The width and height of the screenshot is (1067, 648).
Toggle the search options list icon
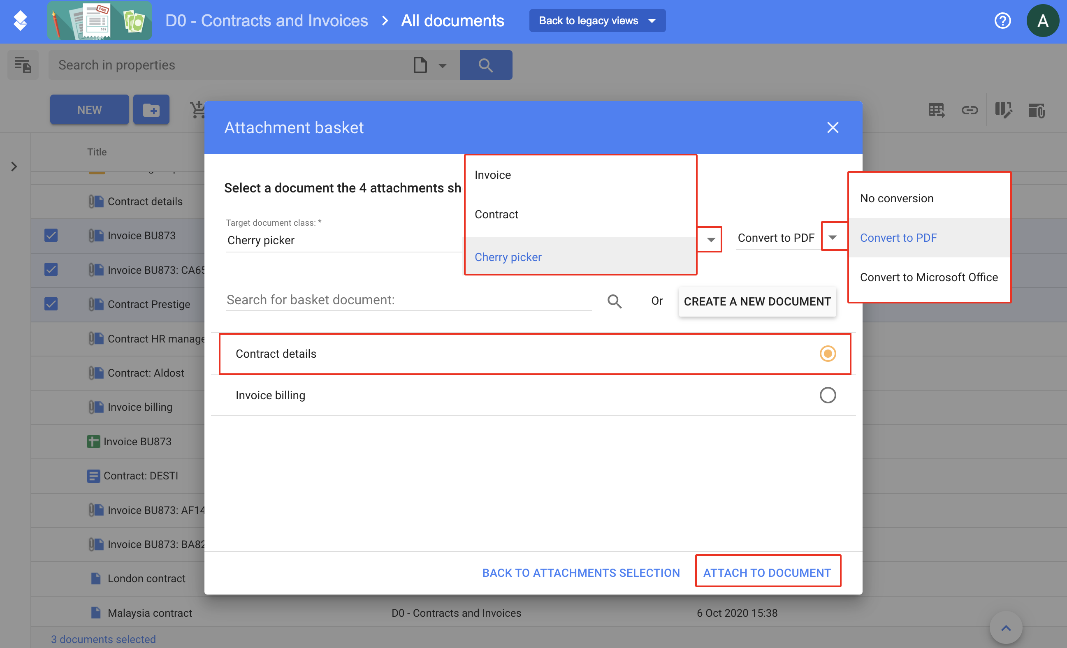pyautogui.click(x=23, y=65)
